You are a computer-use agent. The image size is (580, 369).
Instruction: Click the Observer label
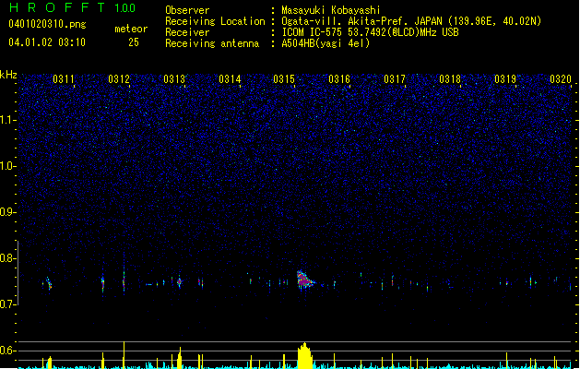(187, 10)
